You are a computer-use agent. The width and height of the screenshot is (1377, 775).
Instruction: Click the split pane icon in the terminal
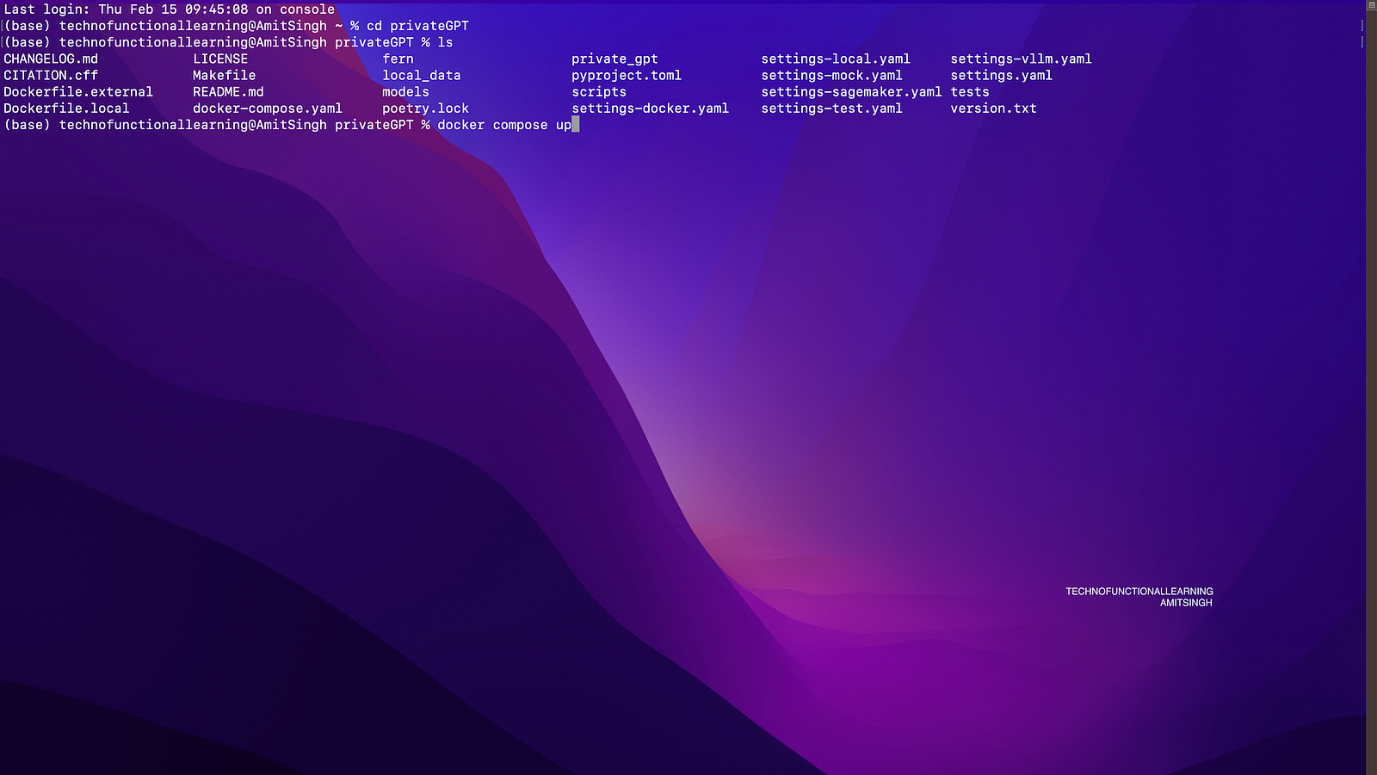(1371, 5)
